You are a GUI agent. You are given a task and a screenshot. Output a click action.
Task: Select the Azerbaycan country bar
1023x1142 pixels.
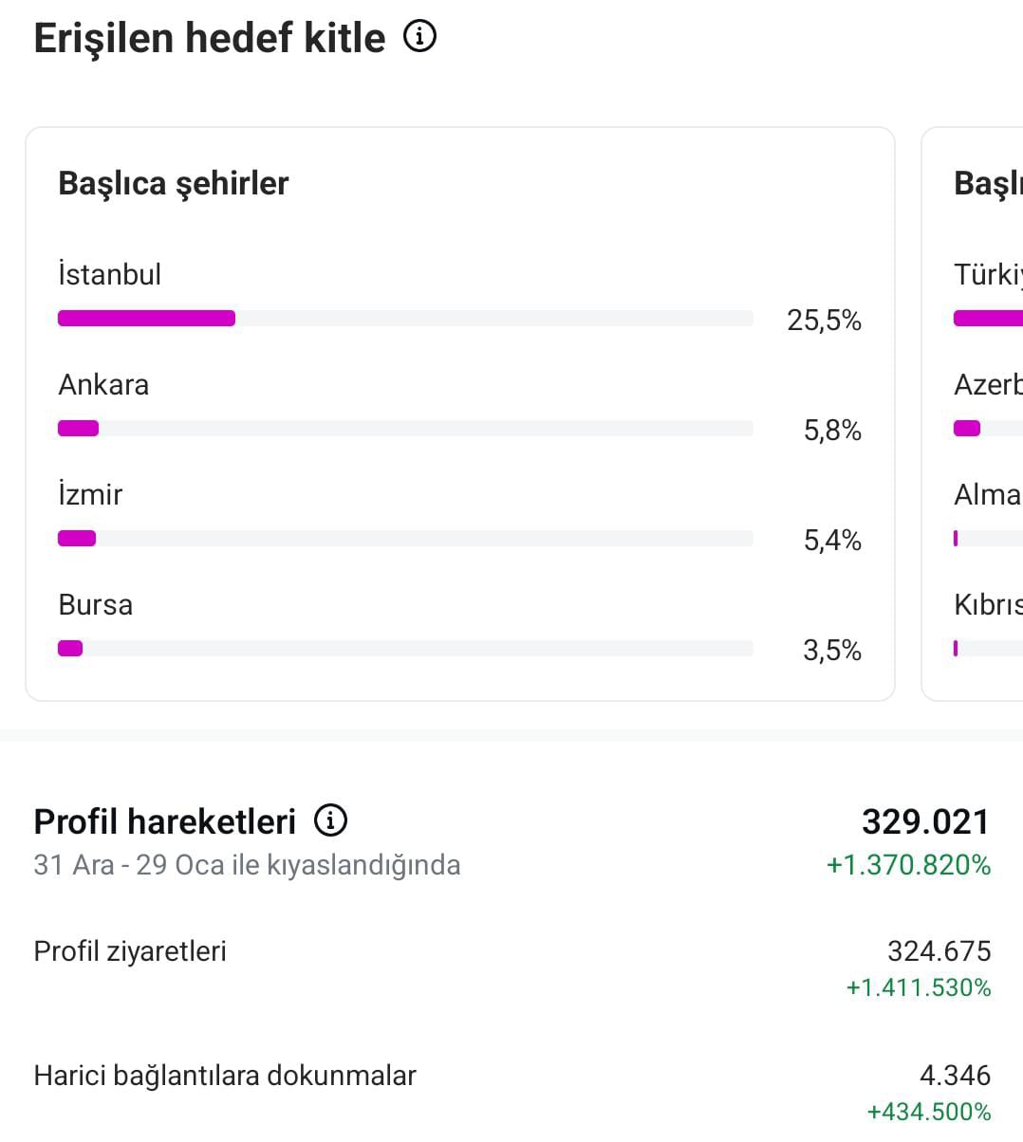point(988,429)
